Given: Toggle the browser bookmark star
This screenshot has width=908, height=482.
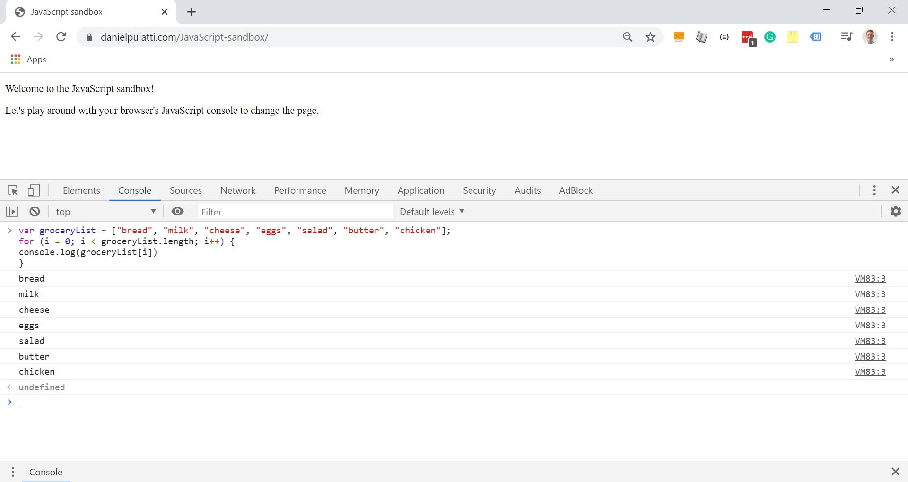Looking at the screenshot, I should pos(650,37).
